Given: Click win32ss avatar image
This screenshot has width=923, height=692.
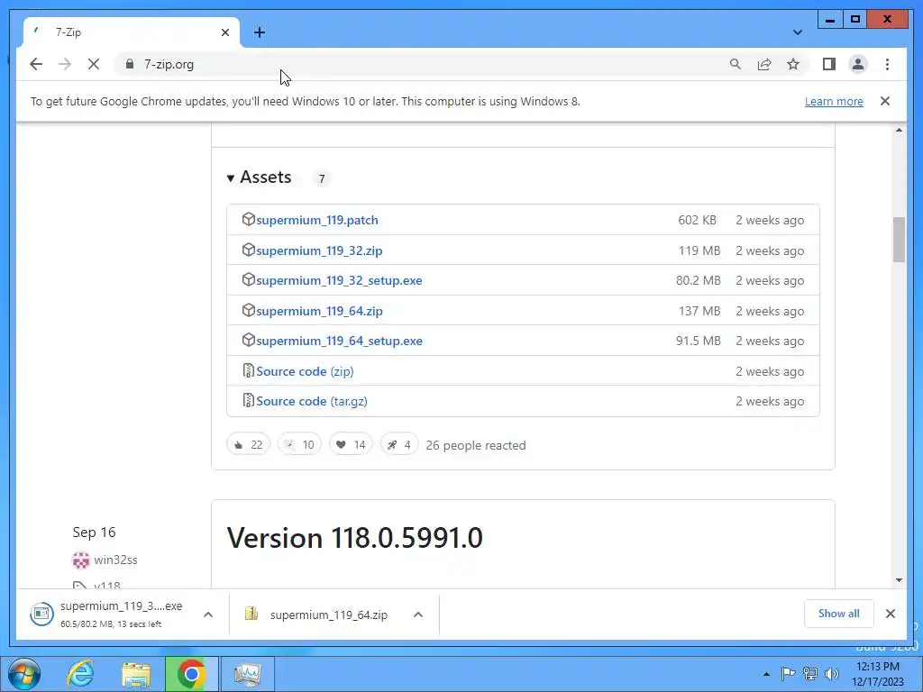Looking at the screenshot, I should coord(80,560).
